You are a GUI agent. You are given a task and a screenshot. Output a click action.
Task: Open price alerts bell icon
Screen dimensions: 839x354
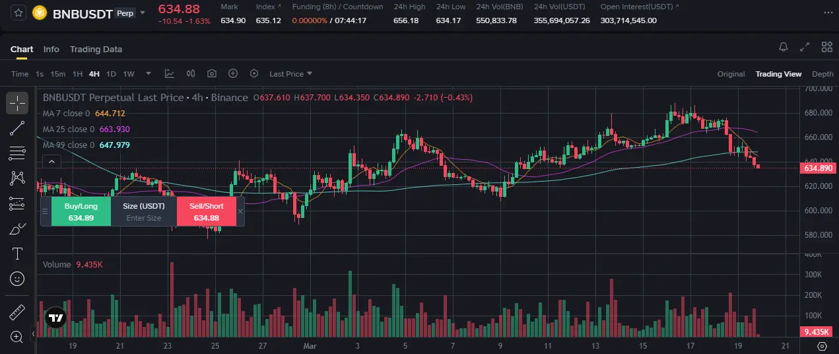784,47
